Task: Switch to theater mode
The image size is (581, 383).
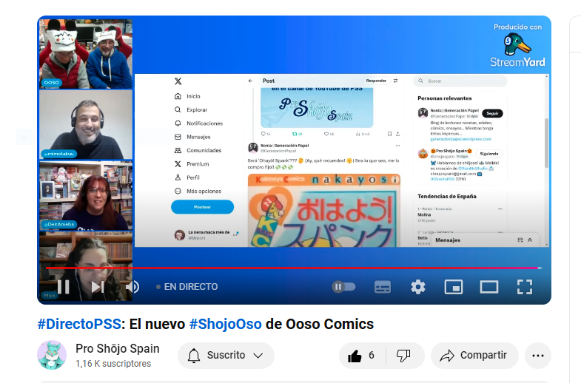Action: click(x=489, y=287)
